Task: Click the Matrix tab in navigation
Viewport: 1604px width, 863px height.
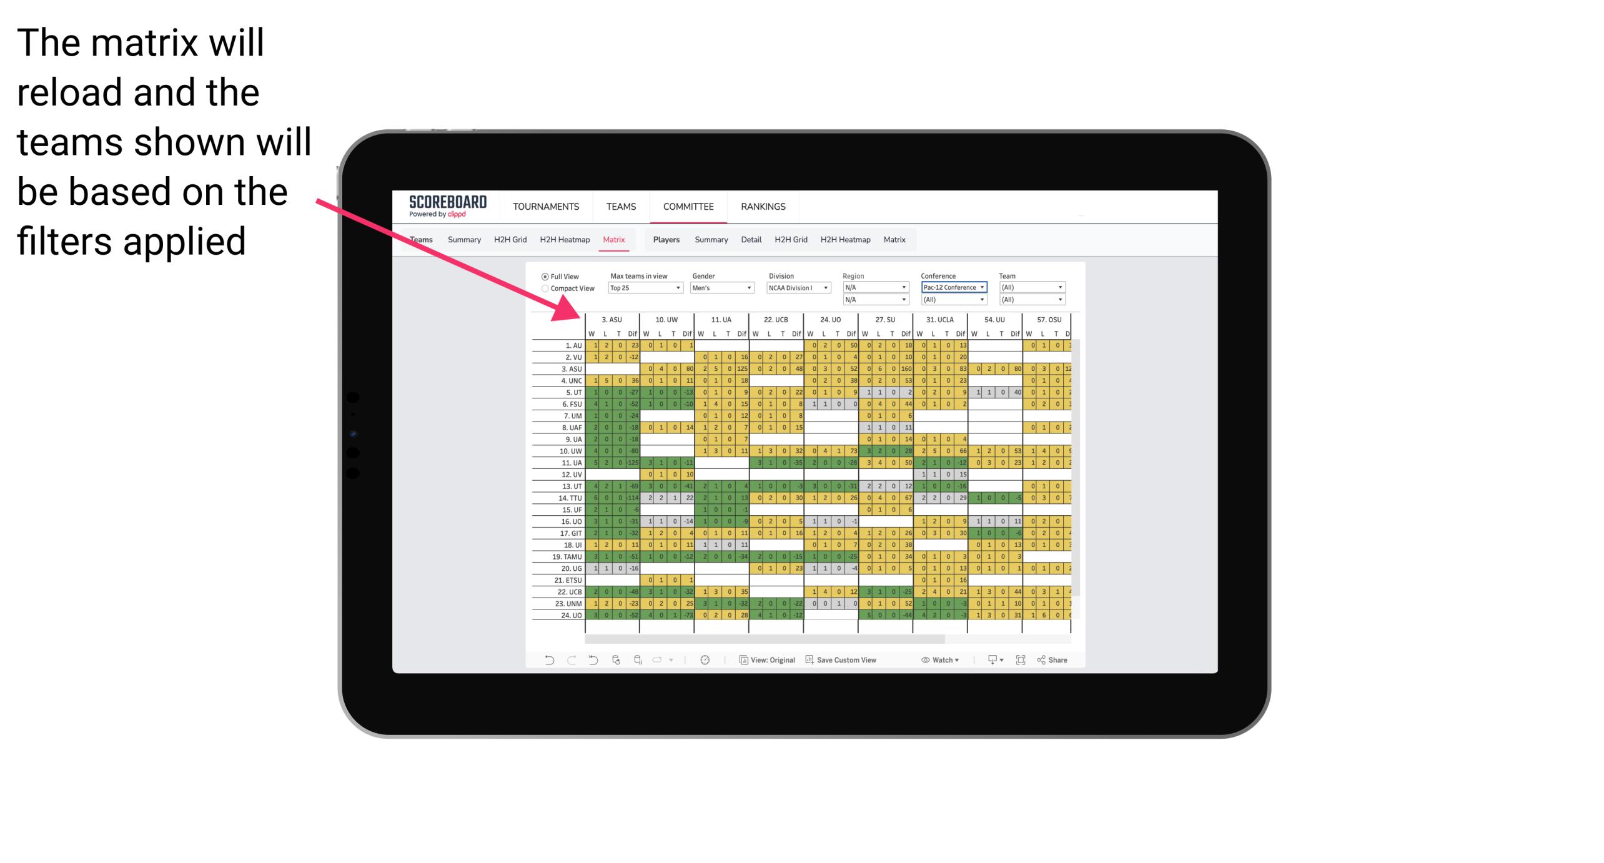Action: click(x=615, y=240)
